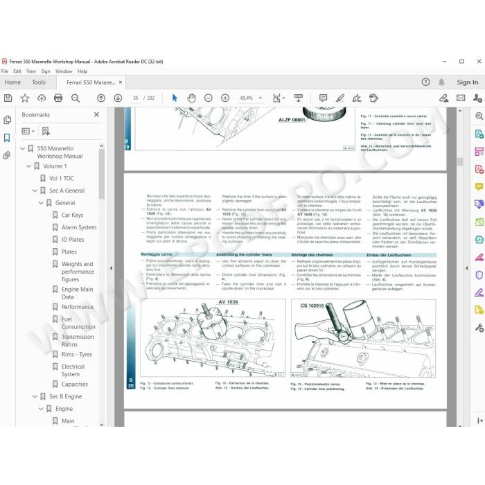This screenshot has height=485, width=485.
Task: Click the stamp tool icon
Action: click(373, 98)
